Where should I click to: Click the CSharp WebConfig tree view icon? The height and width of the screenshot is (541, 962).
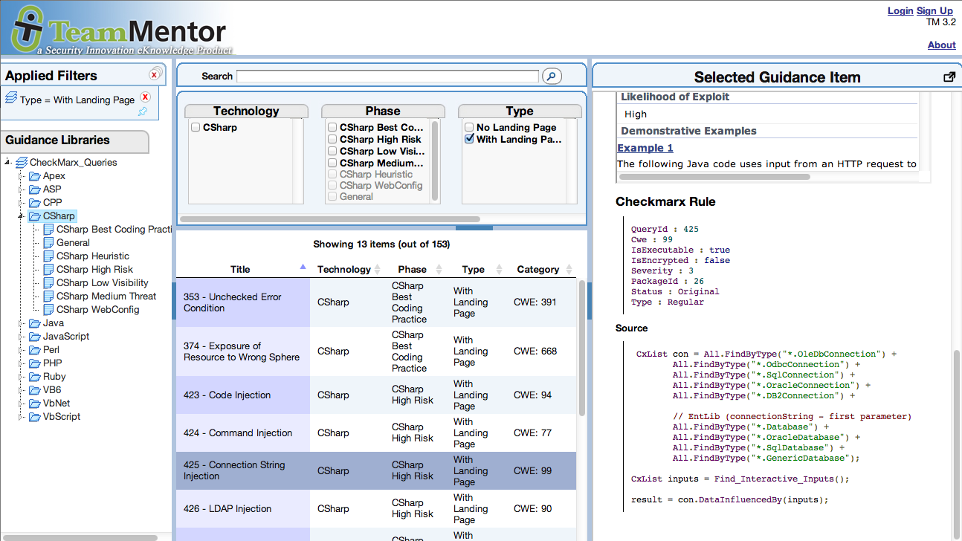tap(49, 310)
